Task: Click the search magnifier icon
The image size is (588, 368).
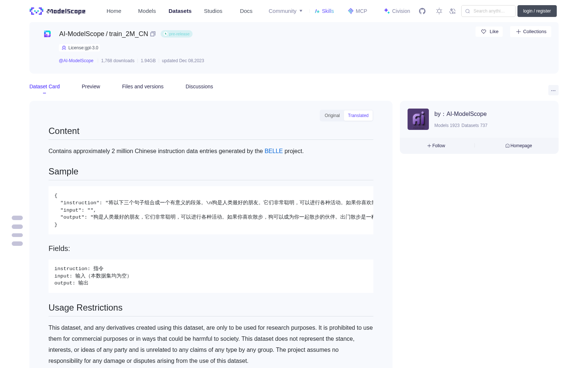Action: tap(467, 11)
